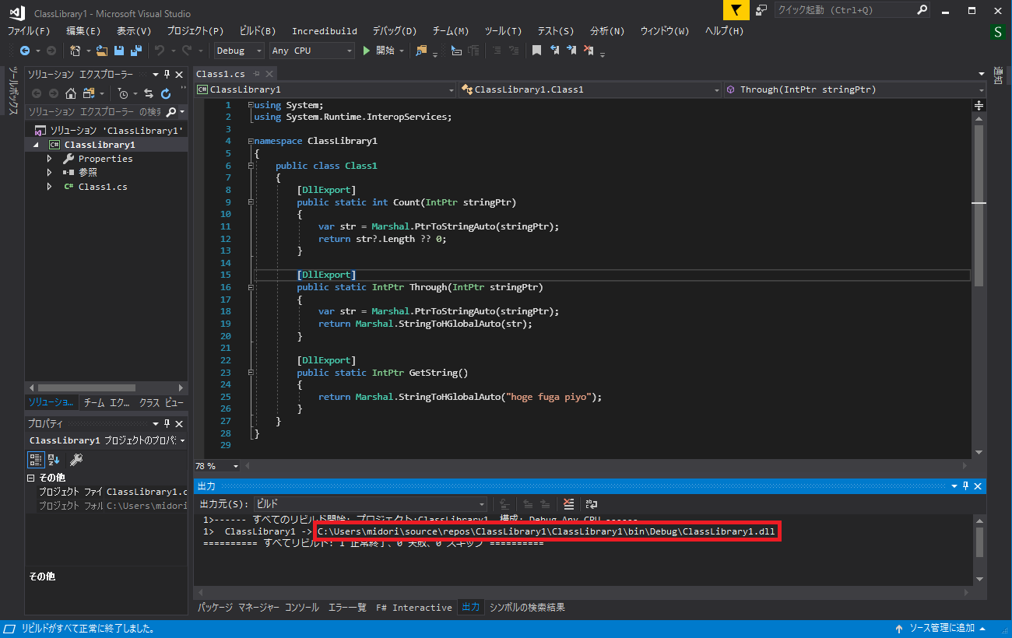Screen dimensions: 1012x638
Task: Click the Incredibuild menu item
Action: [x=325, y=31]
